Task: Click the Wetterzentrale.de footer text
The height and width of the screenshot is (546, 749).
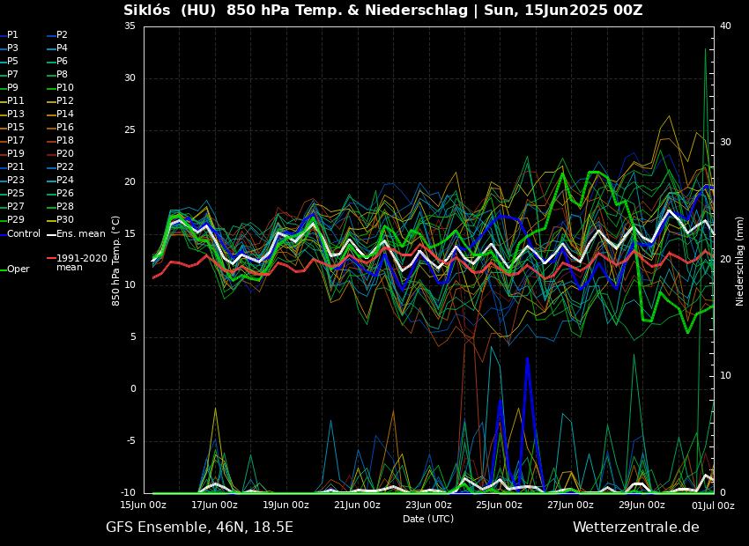Action: click(635, 528)
